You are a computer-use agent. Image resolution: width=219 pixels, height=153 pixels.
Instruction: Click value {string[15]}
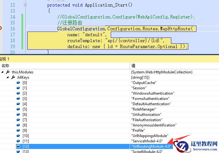pyautogui.click(x=140, y=77)
